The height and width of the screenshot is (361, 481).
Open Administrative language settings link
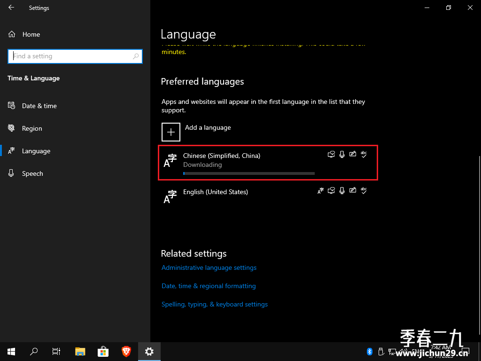point(209,267)
